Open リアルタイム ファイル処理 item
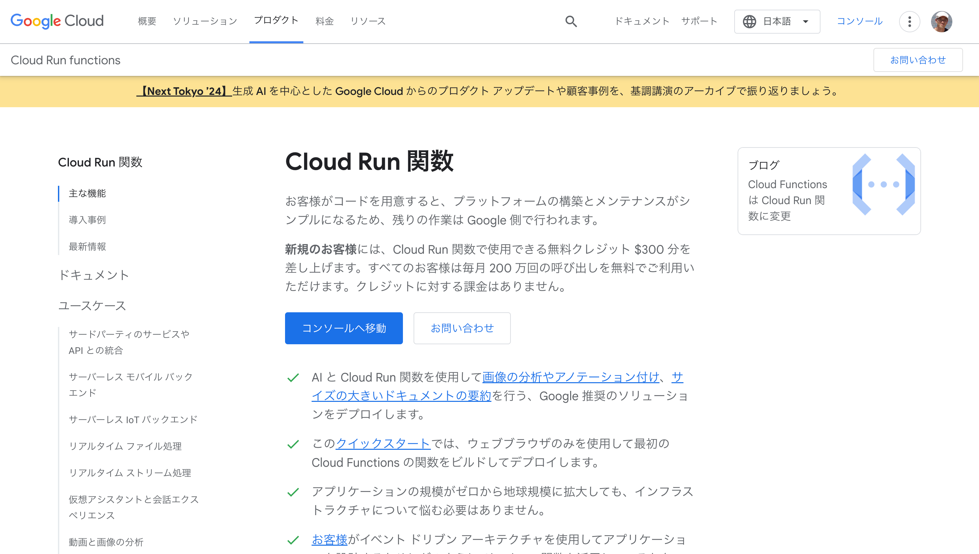 coord(125,446)
